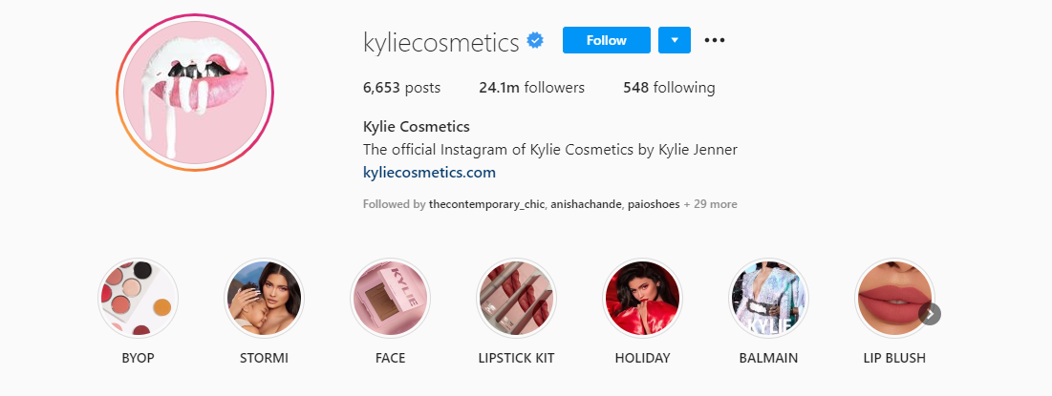Click the 6,653 posts count
The height and width of the screenshot is (396, 1052).
coord(402,88)
